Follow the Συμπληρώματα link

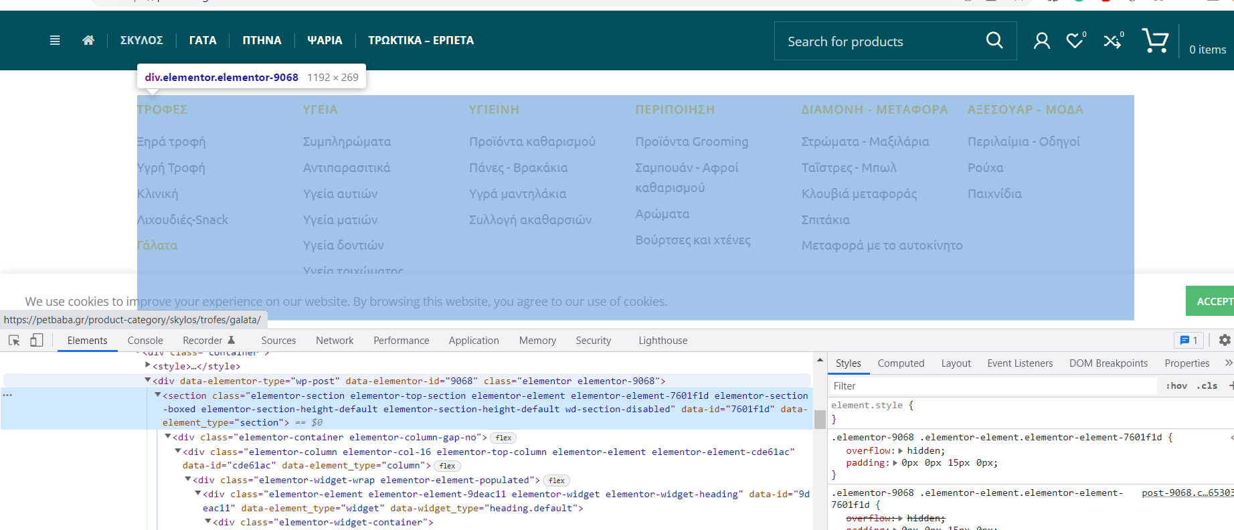(x=347, y=141)
